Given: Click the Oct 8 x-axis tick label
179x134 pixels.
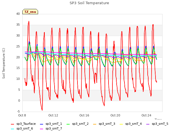Looking at the screenshot, I should pos(22,115).
